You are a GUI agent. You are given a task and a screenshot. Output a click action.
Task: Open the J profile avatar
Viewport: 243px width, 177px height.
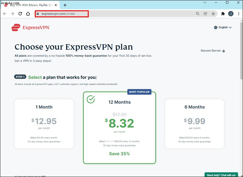pos(231,14)
